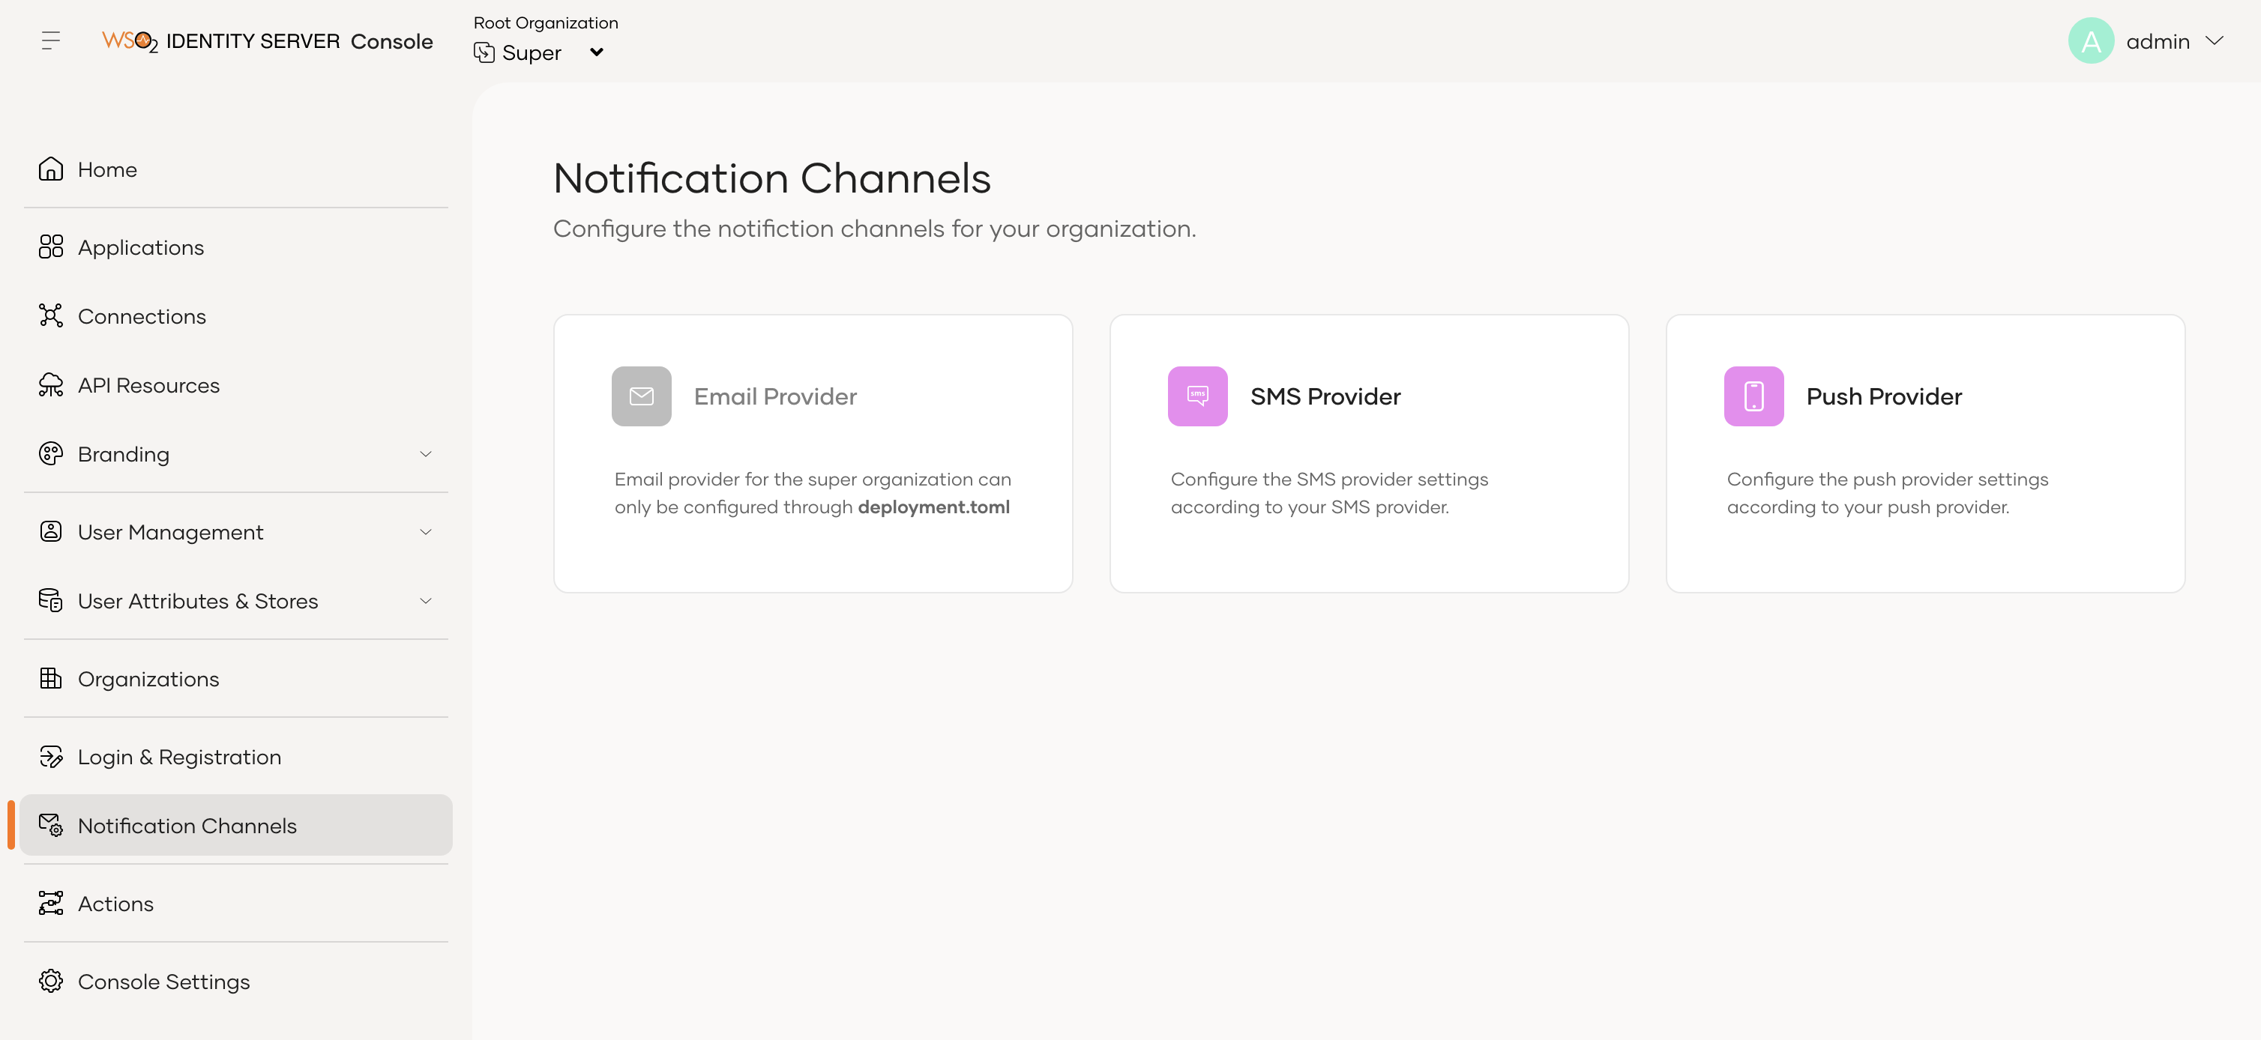Click the Login & Registration icon
This screenshot has width=2261, height=1040.
51,756
